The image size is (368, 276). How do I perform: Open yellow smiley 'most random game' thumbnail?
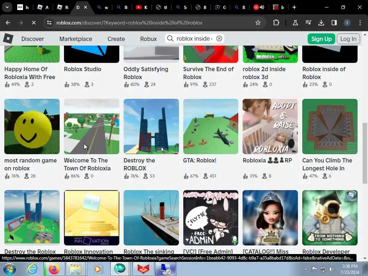32,126
